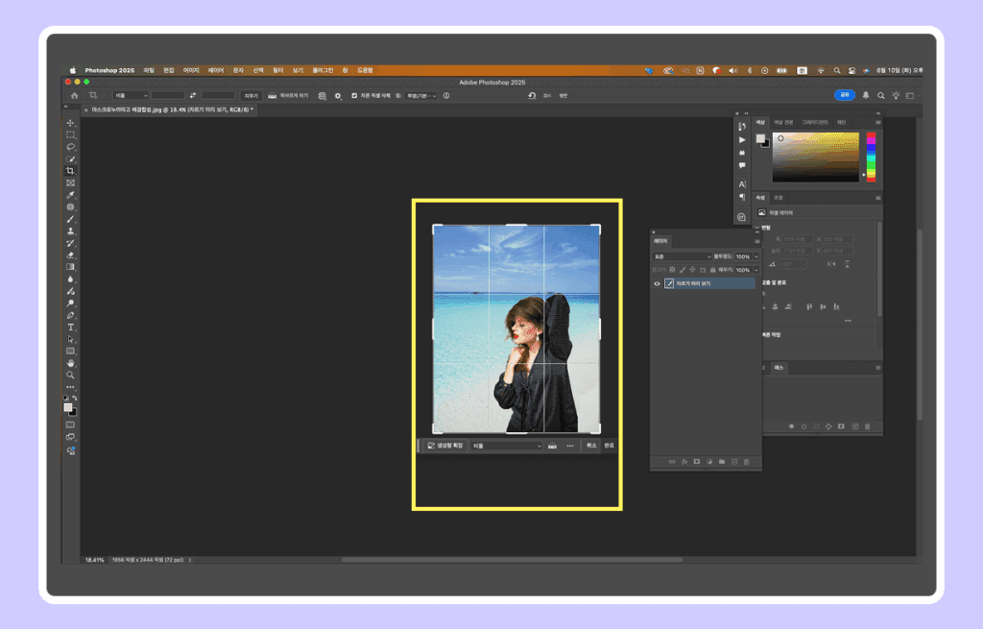Toggle the lock transparent pixels button

(x=672, y=270)
